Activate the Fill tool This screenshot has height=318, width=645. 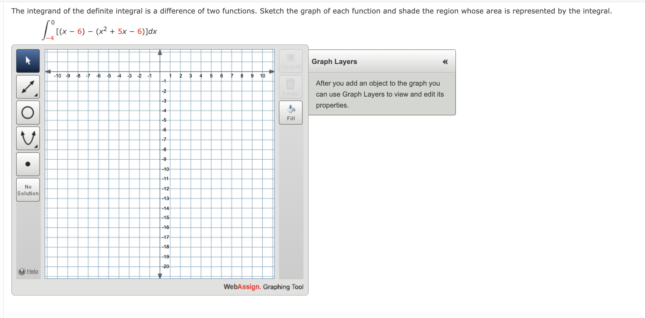[291, 112]
